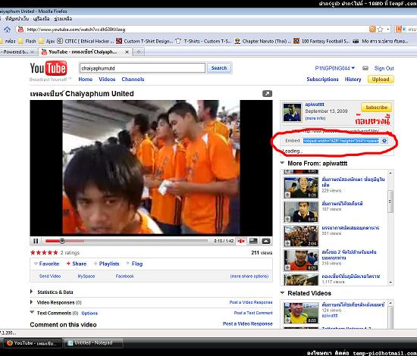Open CITEC Ethical Hacker bookmark
Screen dimensions: 417x356
point(86,41)
